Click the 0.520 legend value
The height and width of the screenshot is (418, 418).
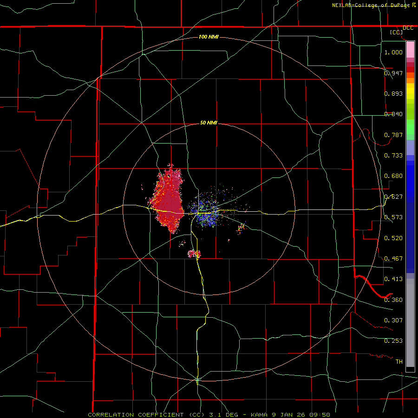tap(393, 238)
